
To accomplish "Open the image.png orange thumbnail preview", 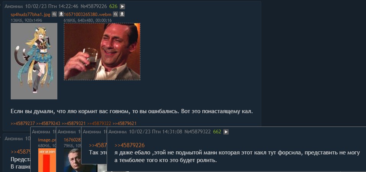I will 47,160.
